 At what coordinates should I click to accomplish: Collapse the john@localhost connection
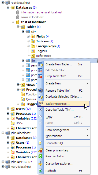coord(3,133)
